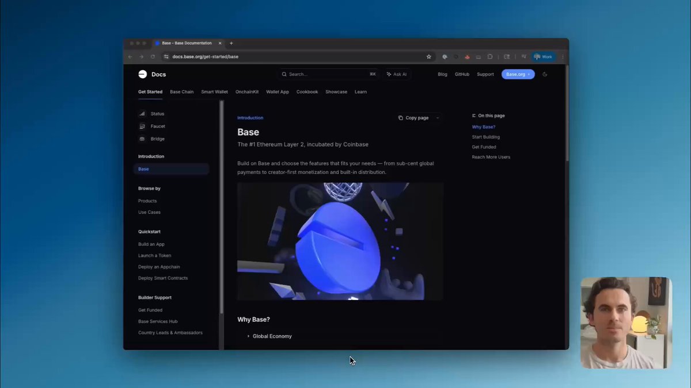
Task: Switch to Cookbook tab
Action: [307, 92]
